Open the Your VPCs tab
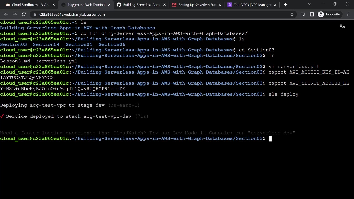 click(252, 5)
